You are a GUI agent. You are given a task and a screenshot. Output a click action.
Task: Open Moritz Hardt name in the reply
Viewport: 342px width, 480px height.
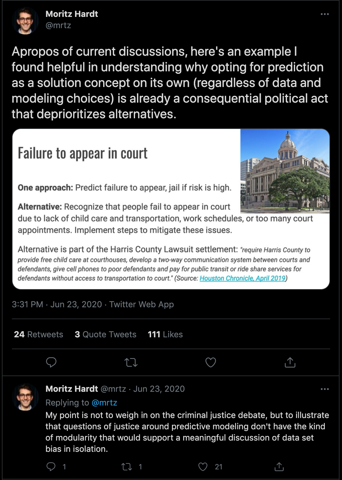[x=72, y=389]
